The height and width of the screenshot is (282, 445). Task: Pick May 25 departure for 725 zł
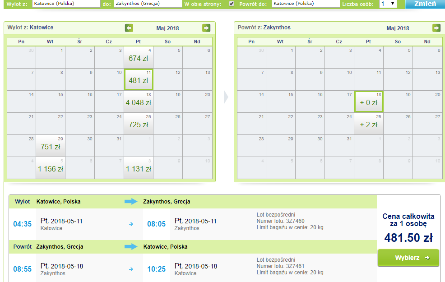coord(139,124)
